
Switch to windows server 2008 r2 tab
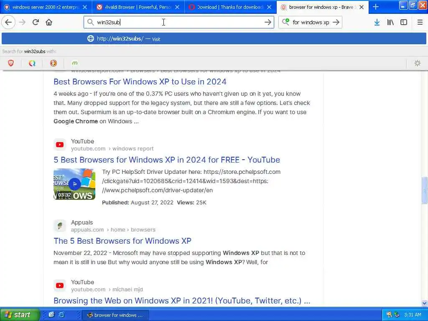tap(46, 7)
